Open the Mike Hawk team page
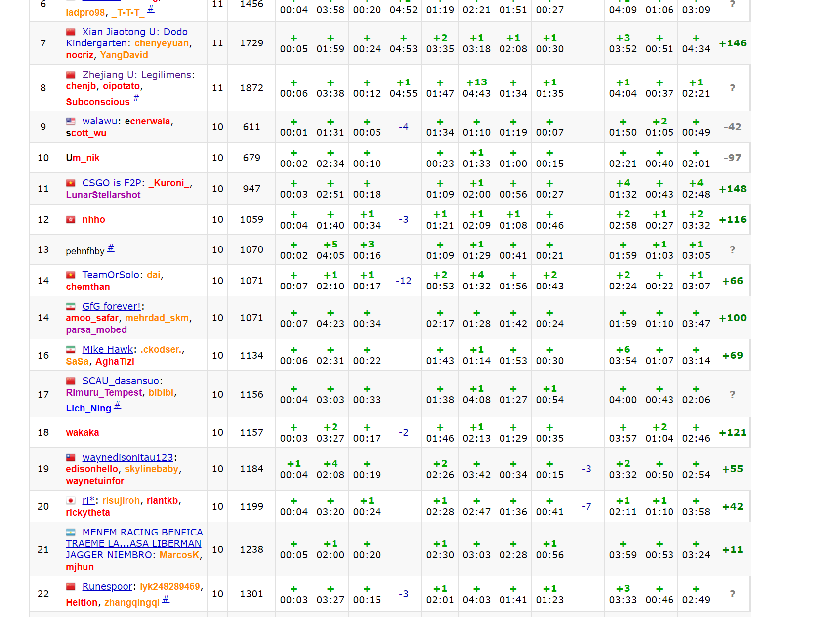The height and width of the screenshot is (617, 838). click(x=107, y=349)
